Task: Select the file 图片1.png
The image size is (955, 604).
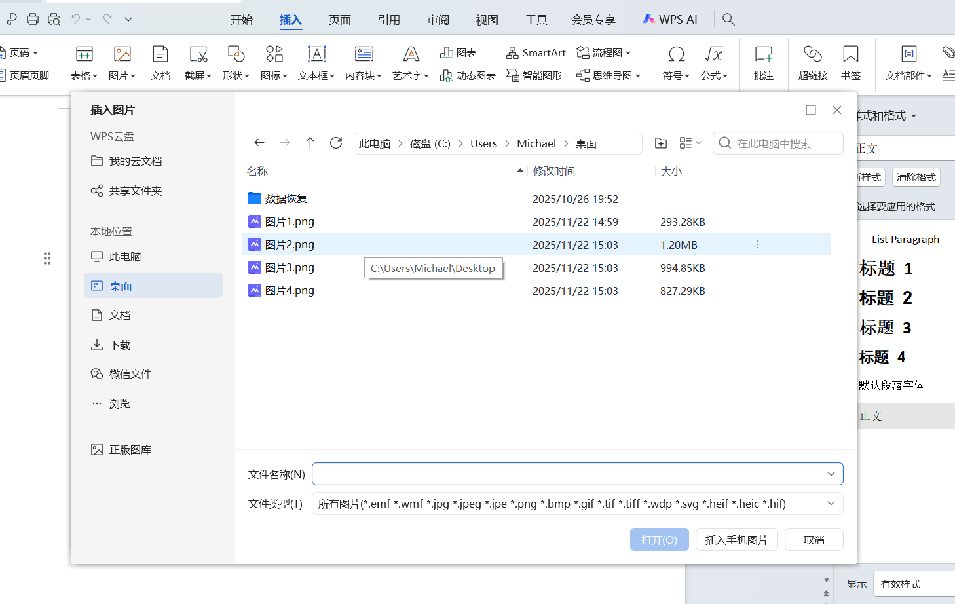Action: click(x=536, y=221)
